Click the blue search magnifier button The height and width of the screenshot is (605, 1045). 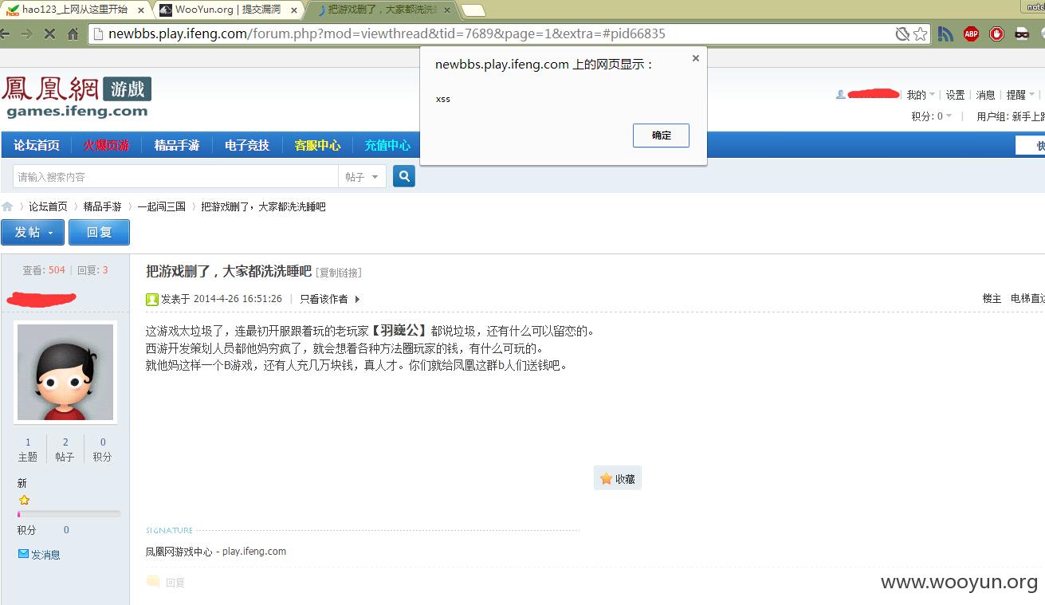click(404, 176)
